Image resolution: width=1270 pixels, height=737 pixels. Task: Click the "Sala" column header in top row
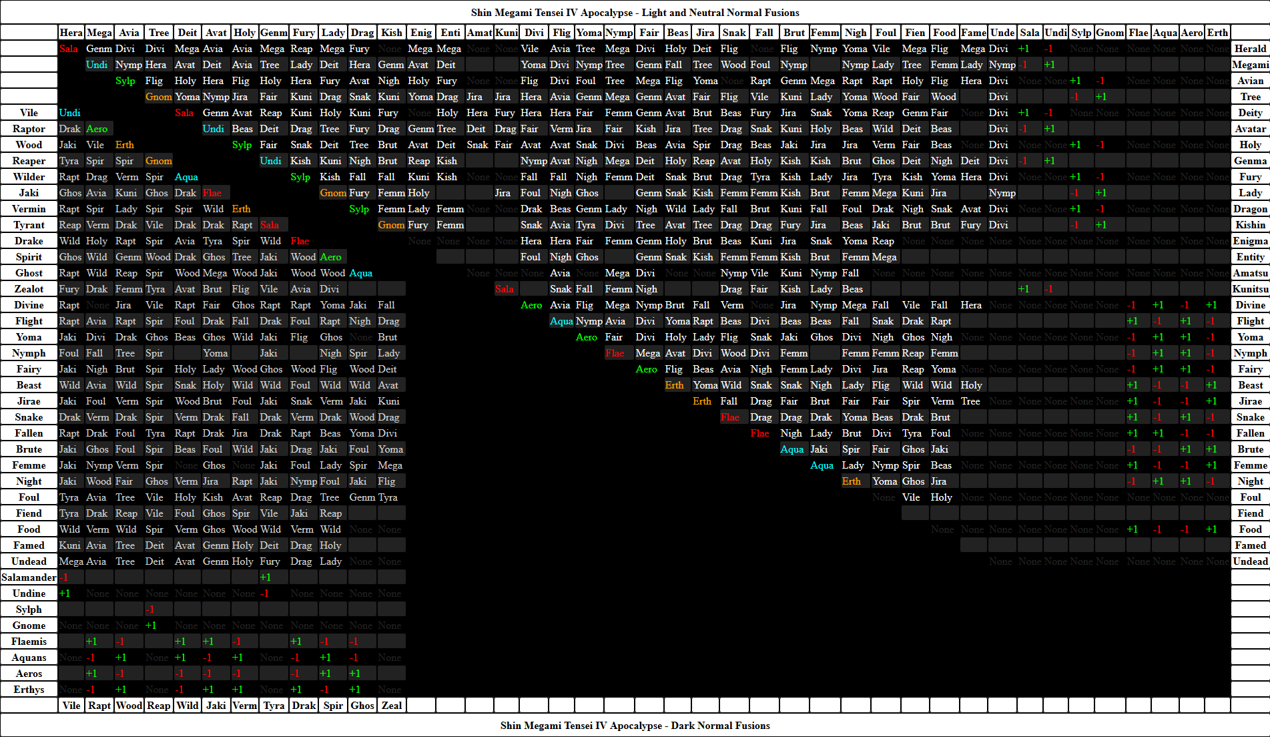[1030, 33]
